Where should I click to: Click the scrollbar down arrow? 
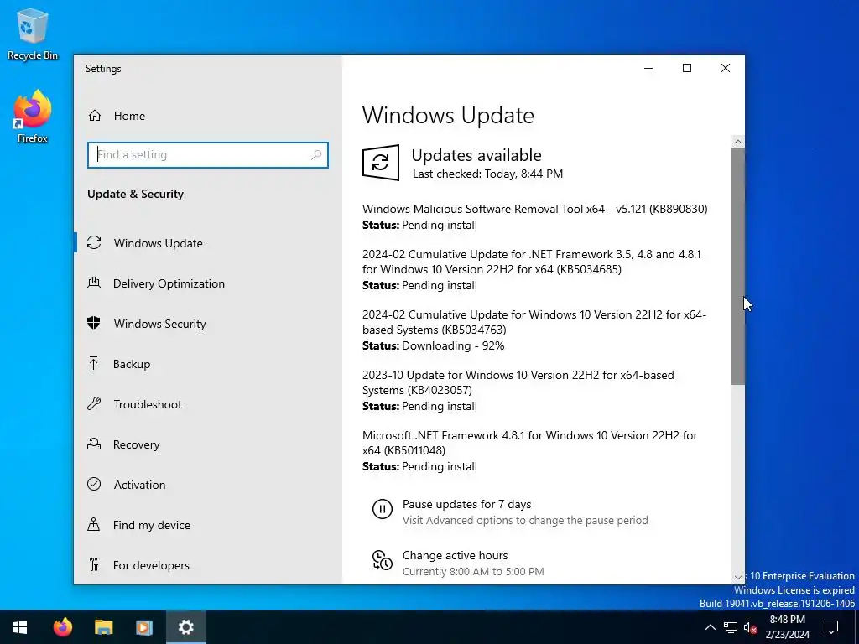[x=738, y=577]
